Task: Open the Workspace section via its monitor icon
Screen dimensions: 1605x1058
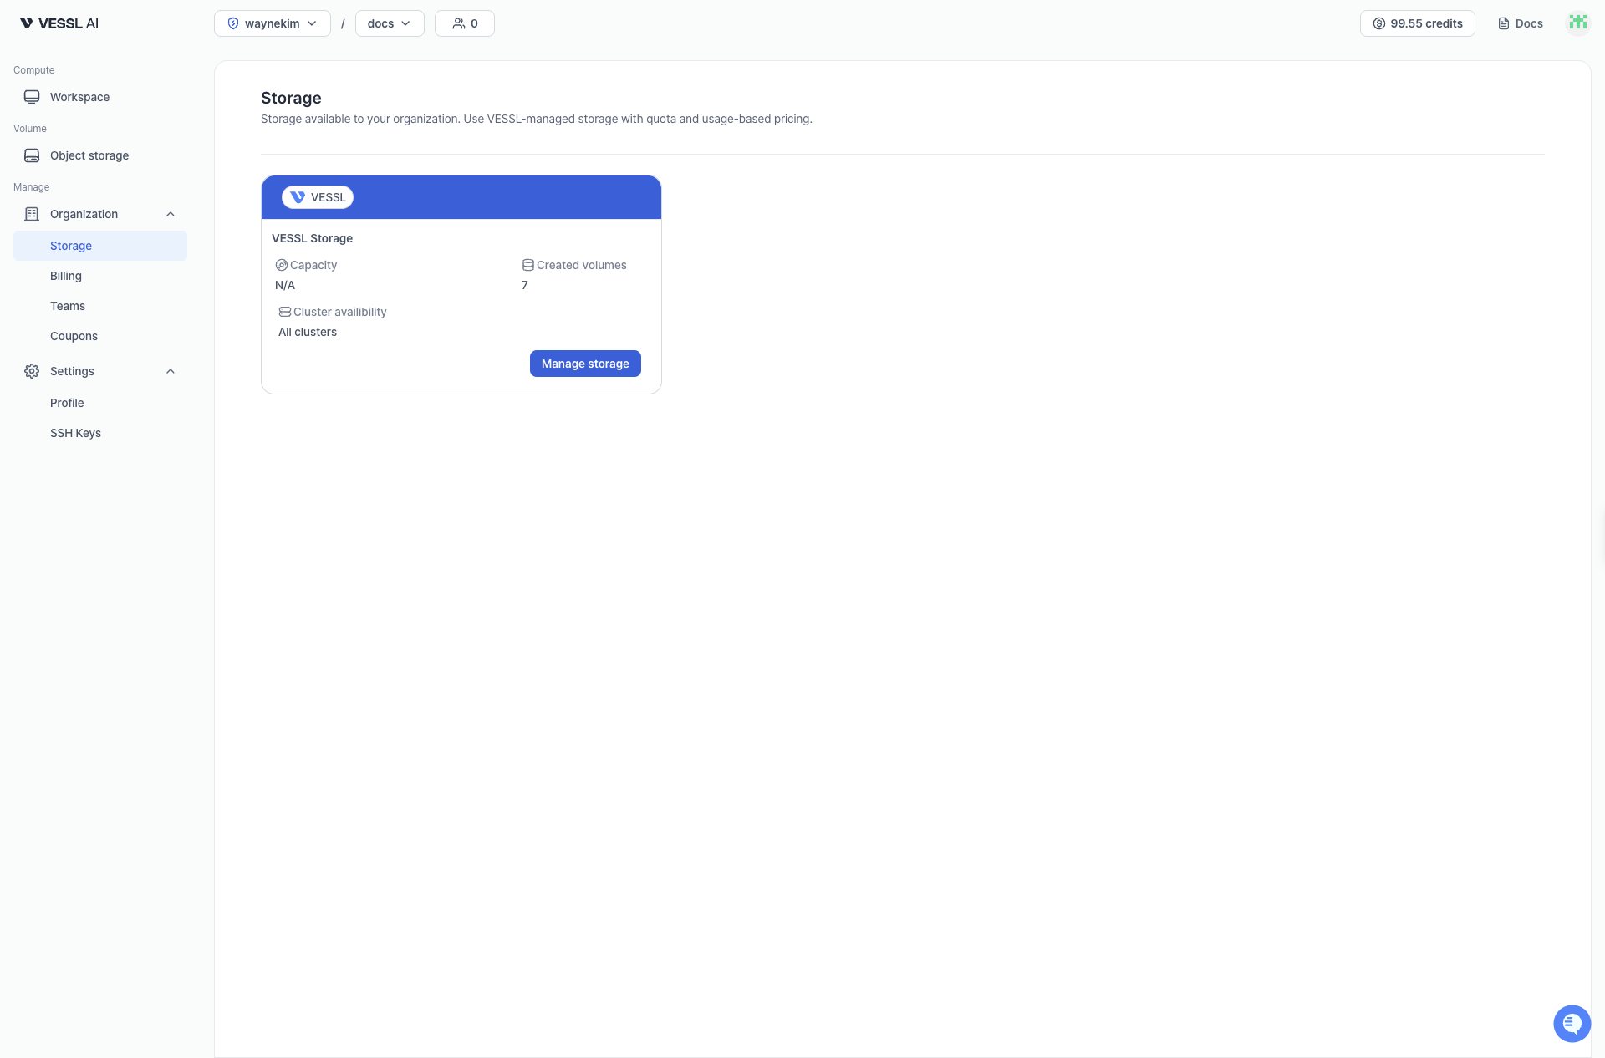Action: coord(31,96)
